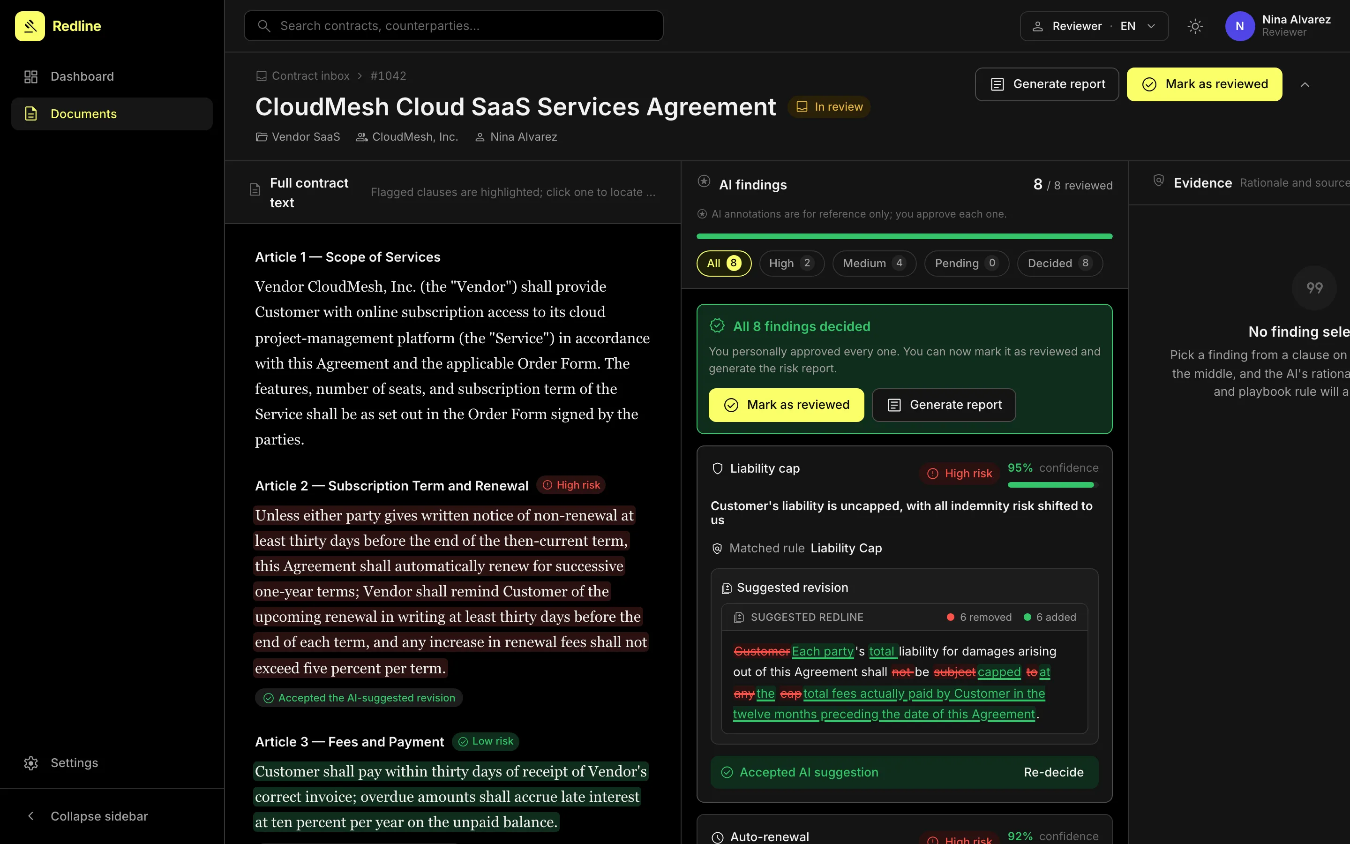
Task: Click Re-decide on Liability cap finding
Action: [1054, 773]
